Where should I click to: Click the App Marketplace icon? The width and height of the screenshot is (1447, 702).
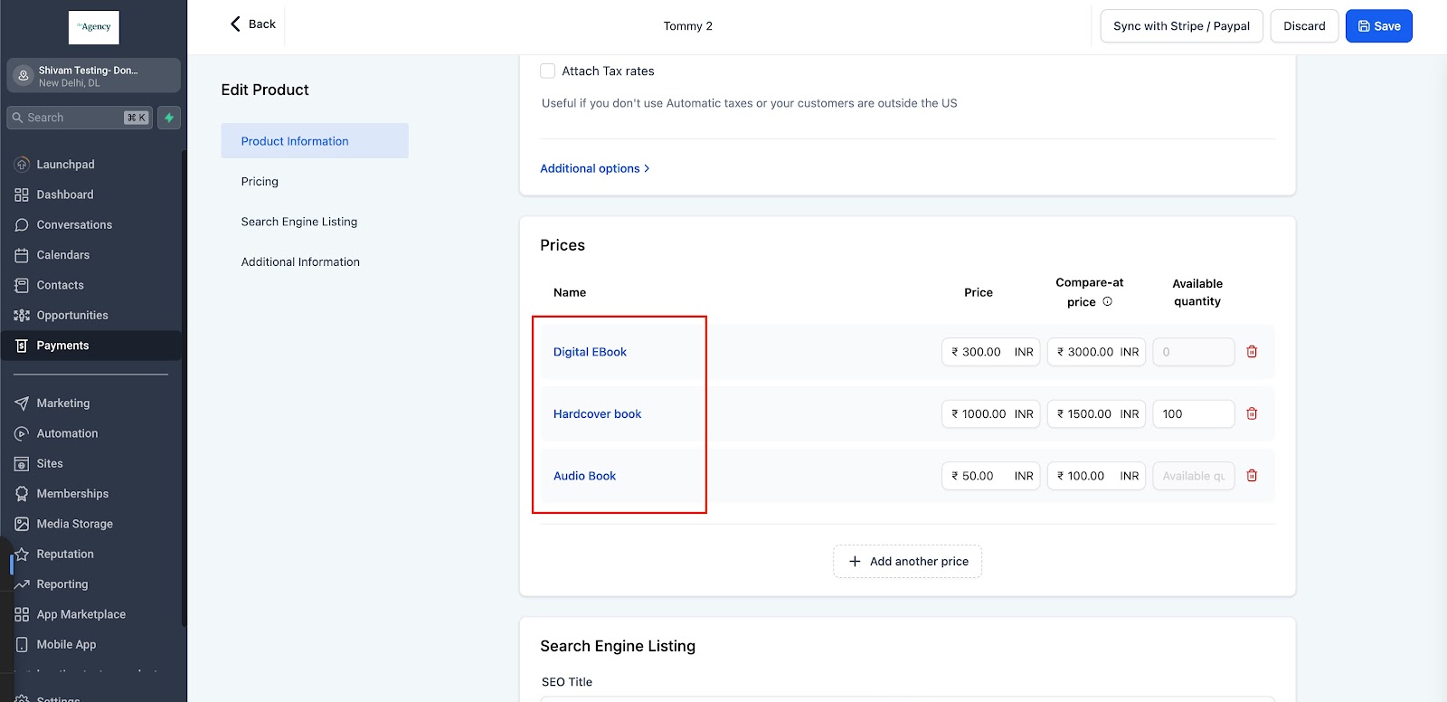click(22, 614)
